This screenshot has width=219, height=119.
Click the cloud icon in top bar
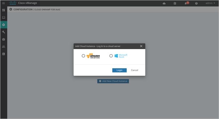(x=164, y=3)
